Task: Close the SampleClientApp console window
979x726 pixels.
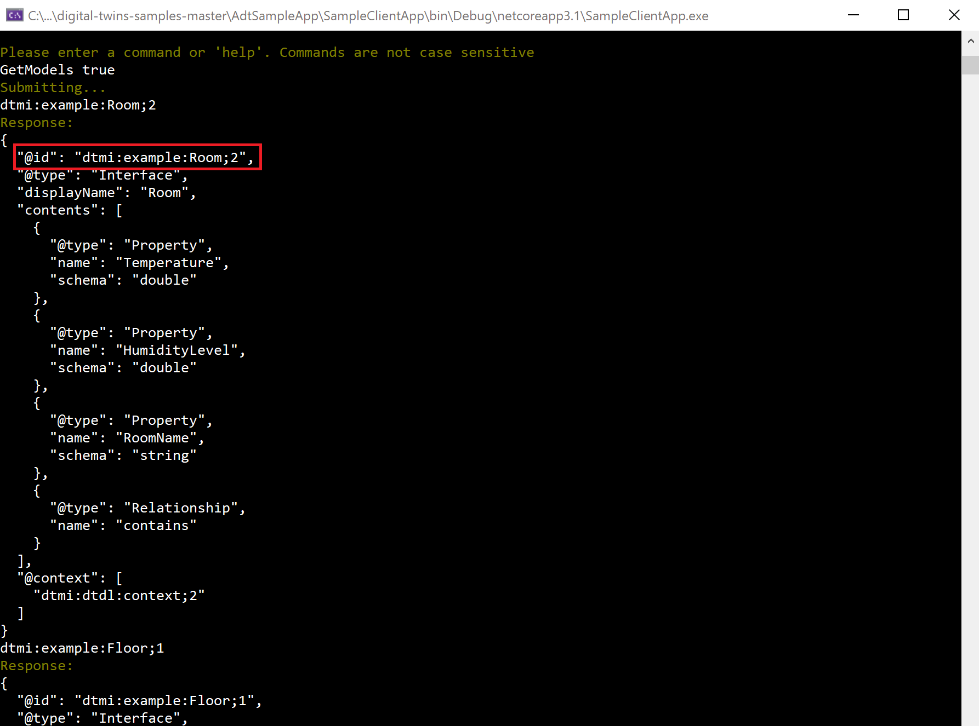Action: [x=954, y=15]
